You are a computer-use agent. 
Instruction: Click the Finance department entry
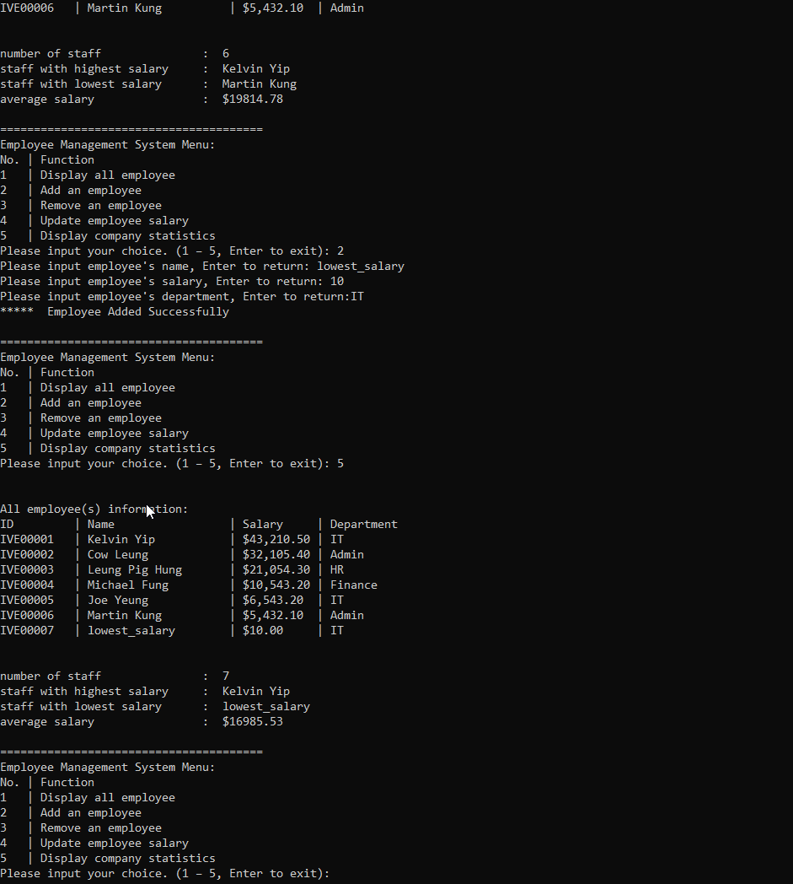354,585
